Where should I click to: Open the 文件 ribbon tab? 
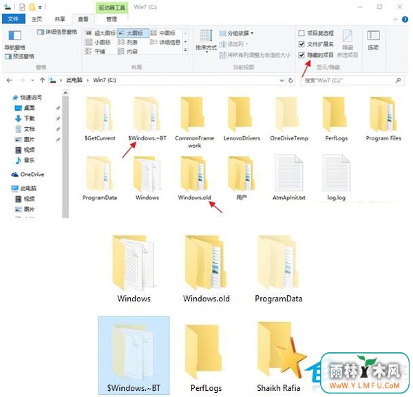[x=14, y=19]
